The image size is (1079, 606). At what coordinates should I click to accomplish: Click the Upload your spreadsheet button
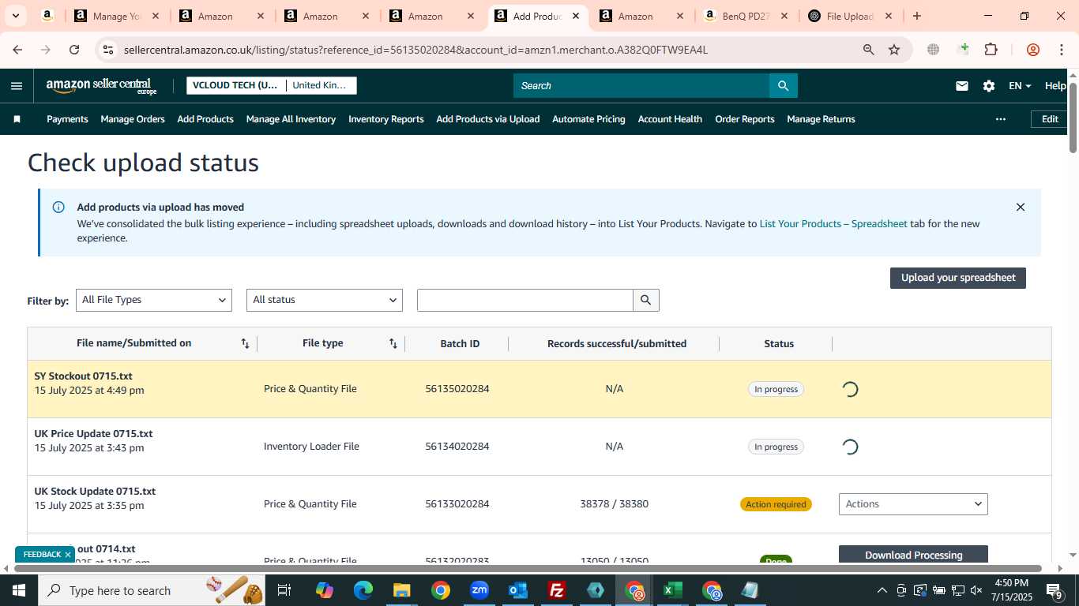coord(958,278)
